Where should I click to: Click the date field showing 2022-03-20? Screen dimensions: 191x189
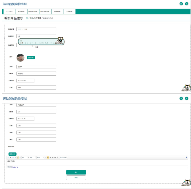pyautogui.click(x=25, y=80)
